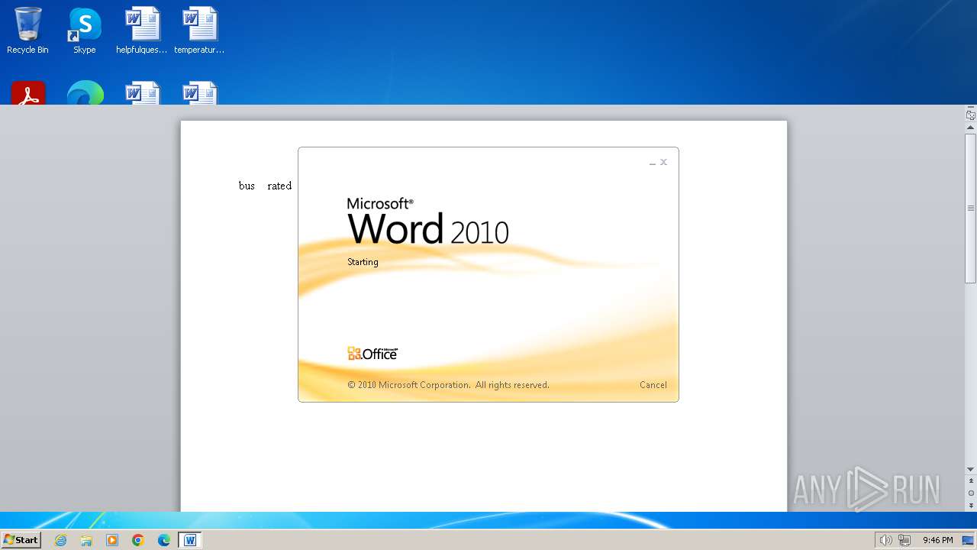Cancel the Word 2010 startup

click(x=653, y=385)
